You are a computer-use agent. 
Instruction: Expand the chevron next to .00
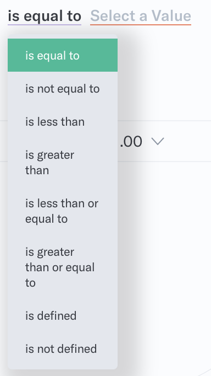click(x=158, y=141)
